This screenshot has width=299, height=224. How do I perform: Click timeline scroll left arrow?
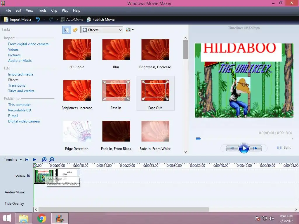36,209
